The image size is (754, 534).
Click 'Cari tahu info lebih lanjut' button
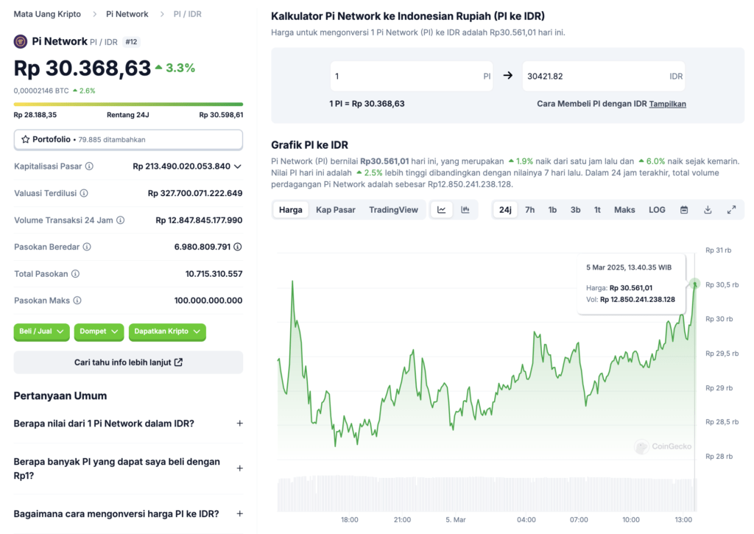coord(128,362)
